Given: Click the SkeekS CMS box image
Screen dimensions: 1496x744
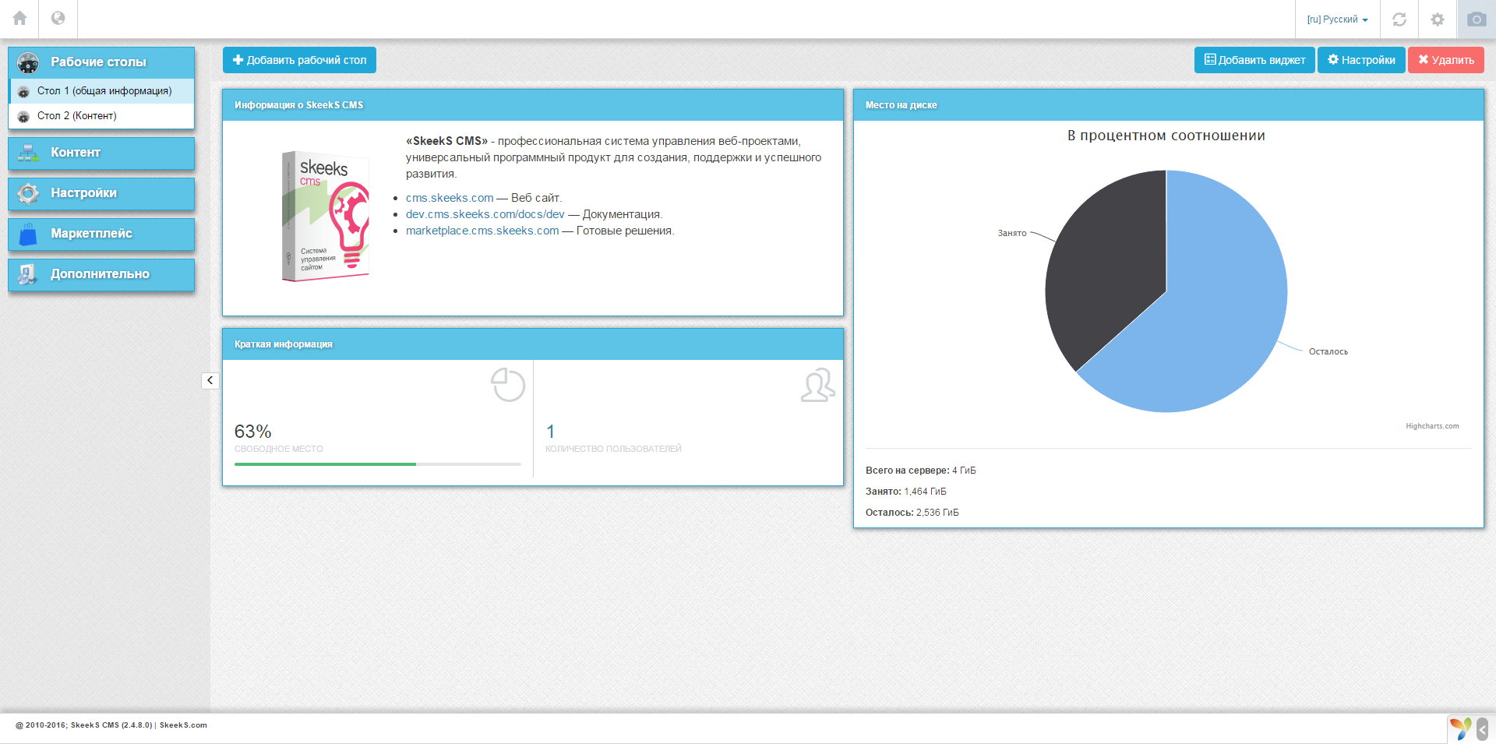Looking at the screenshot, I should pyautogui.click(x=326, y=216).
